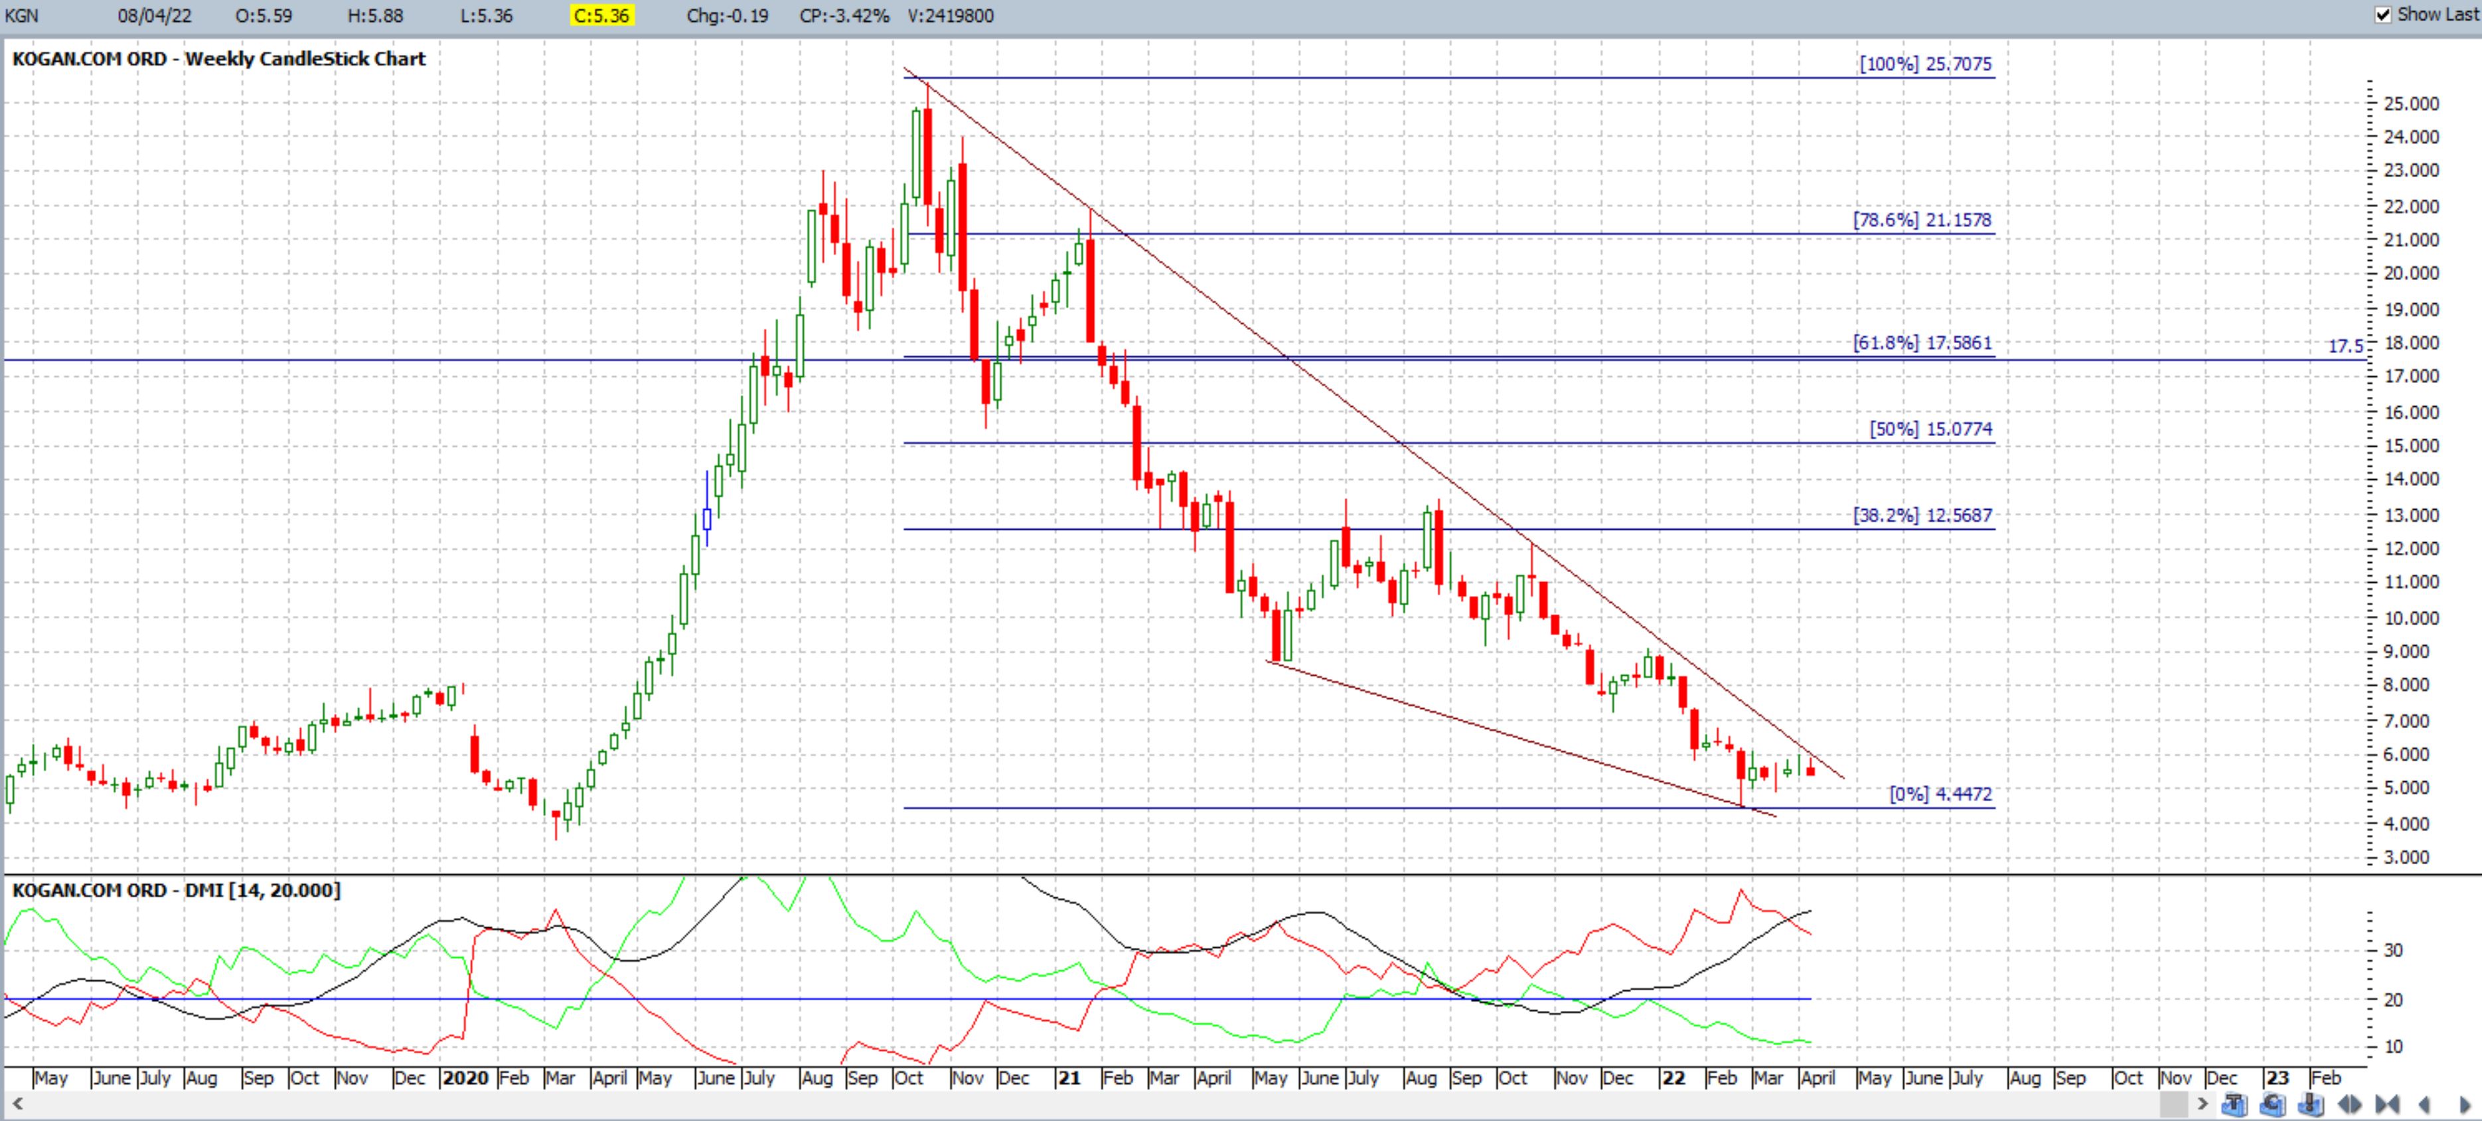2482x1121 pixels.
Task: Click the date 08/04/22 in header
Action: pos(154,15)
